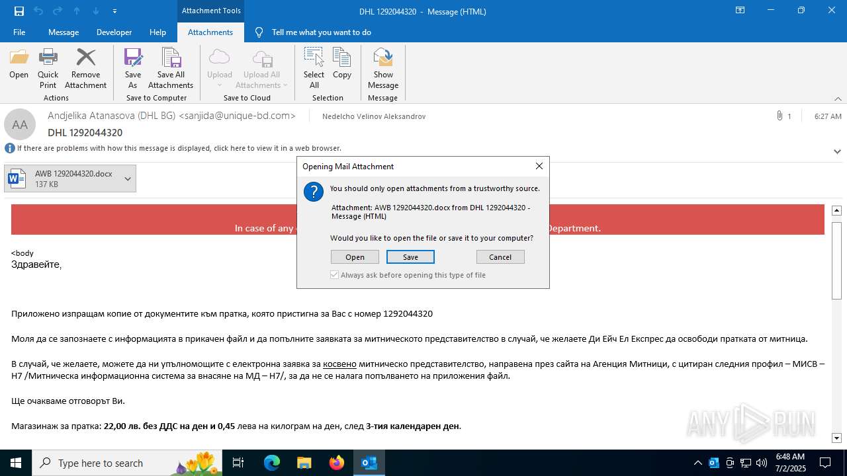Click the Quick Print icon
This screenshot has height=476, width=847.
48,68
